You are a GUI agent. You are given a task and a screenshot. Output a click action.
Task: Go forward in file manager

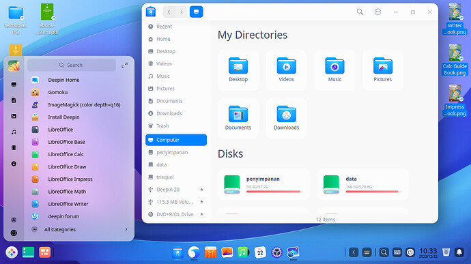[x=181, y=12]
